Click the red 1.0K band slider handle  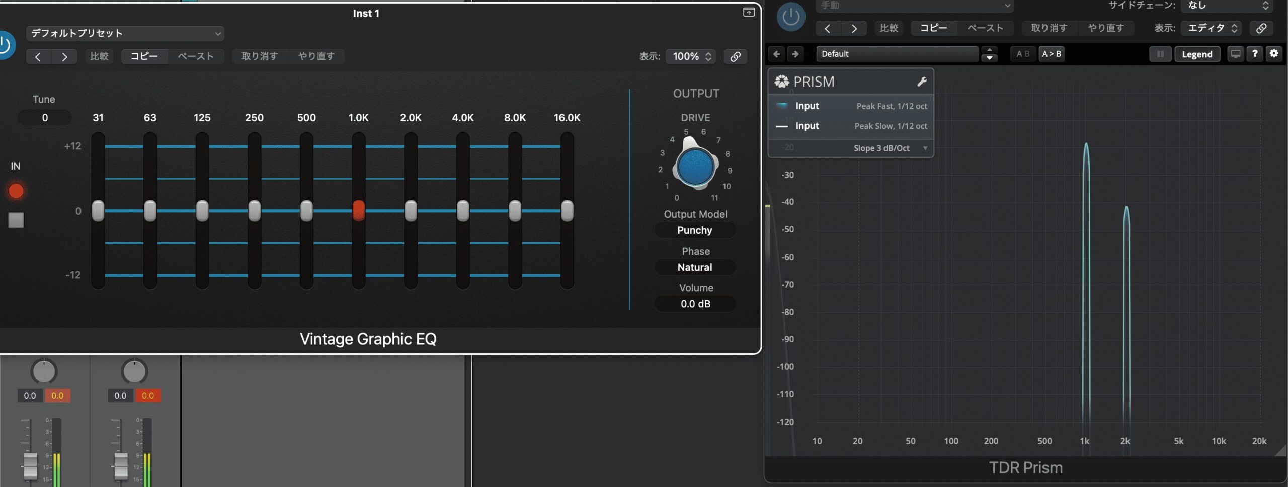click(359, 210)
